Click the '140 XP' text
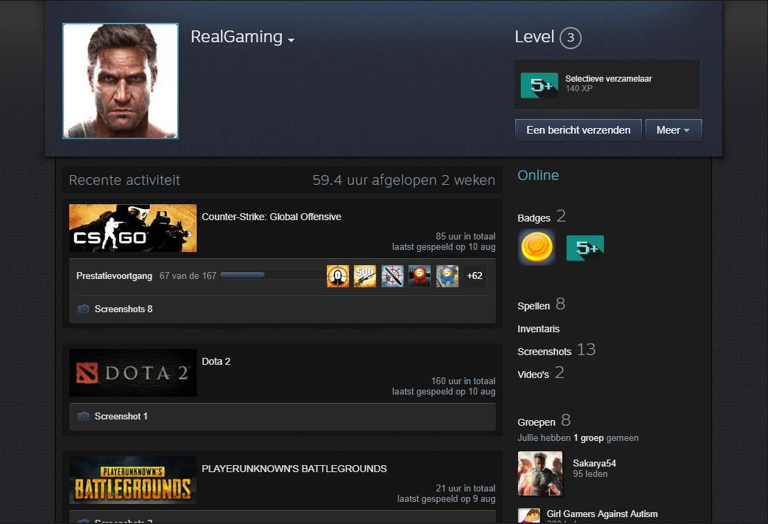768x524 pixels. tap(579, 89)
